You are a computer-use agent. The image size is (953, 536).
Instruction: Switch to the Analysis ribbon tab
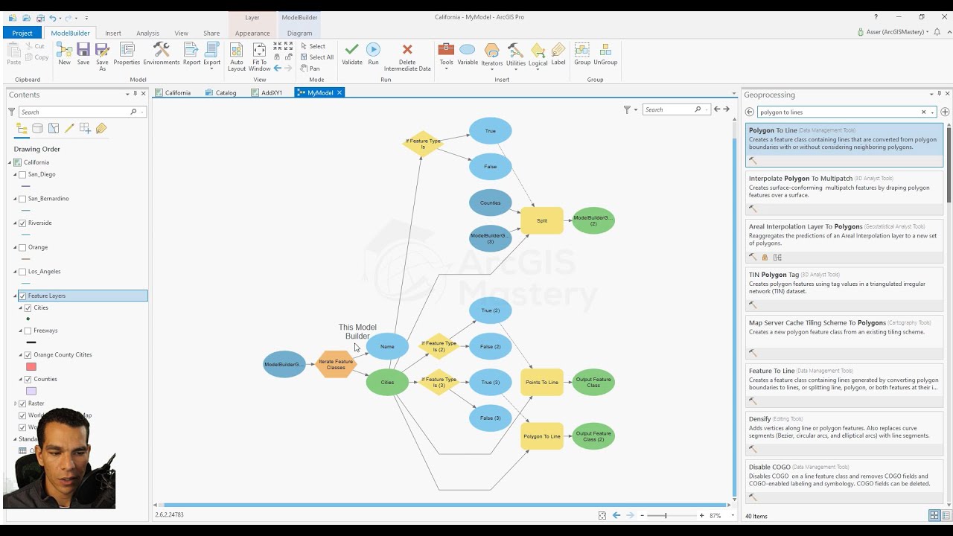pos(147,33)
